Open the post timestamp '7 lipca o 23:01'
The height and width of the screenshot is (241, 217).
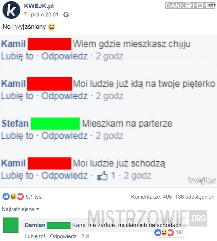pyautogui.click(x=41, y=14)
